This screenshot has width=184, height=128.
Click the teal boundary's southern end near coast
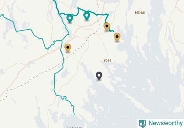pyautogui.click(x=74, y=113)
